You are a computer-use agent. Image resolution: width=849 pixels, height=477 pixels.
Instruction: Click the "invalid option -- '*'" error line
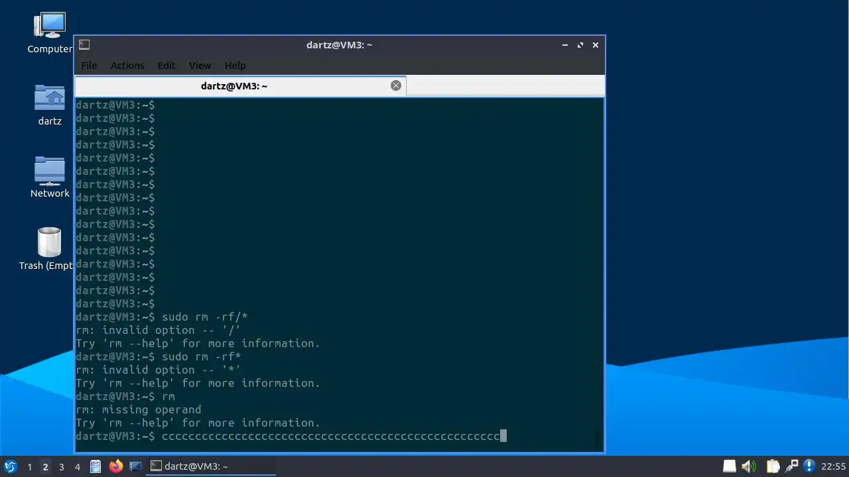pyautogui.click(x=158, y=370)
